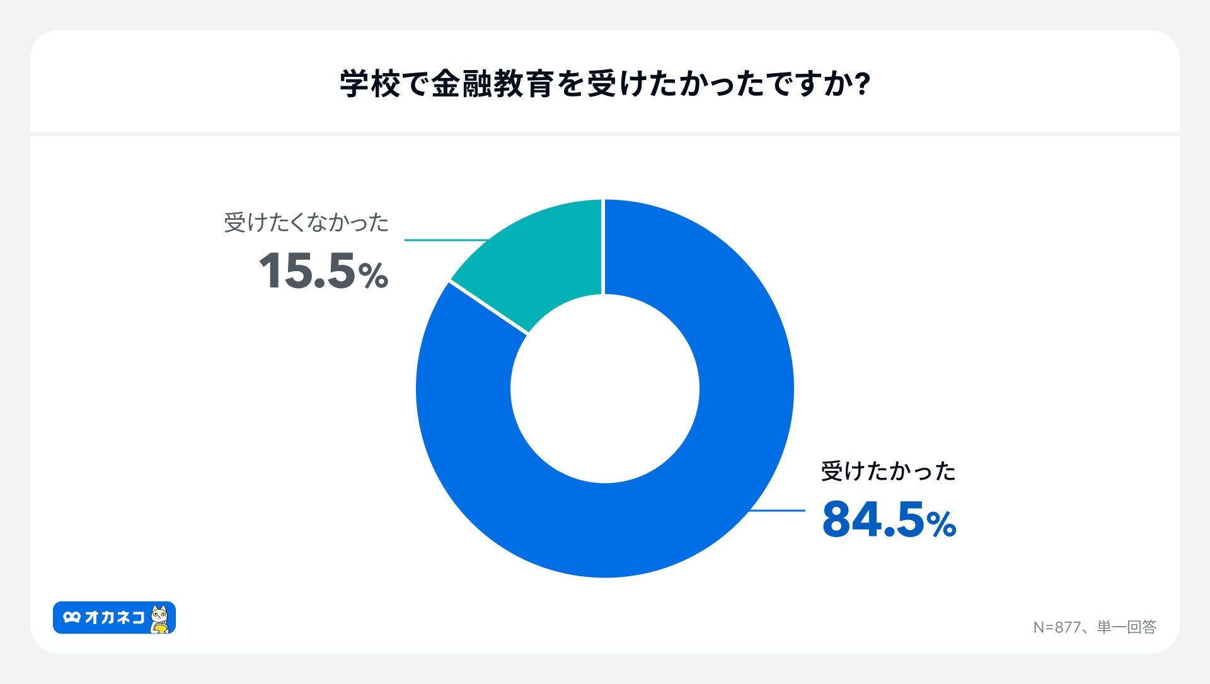Click the 受けたくなかった label

[306, 223]
